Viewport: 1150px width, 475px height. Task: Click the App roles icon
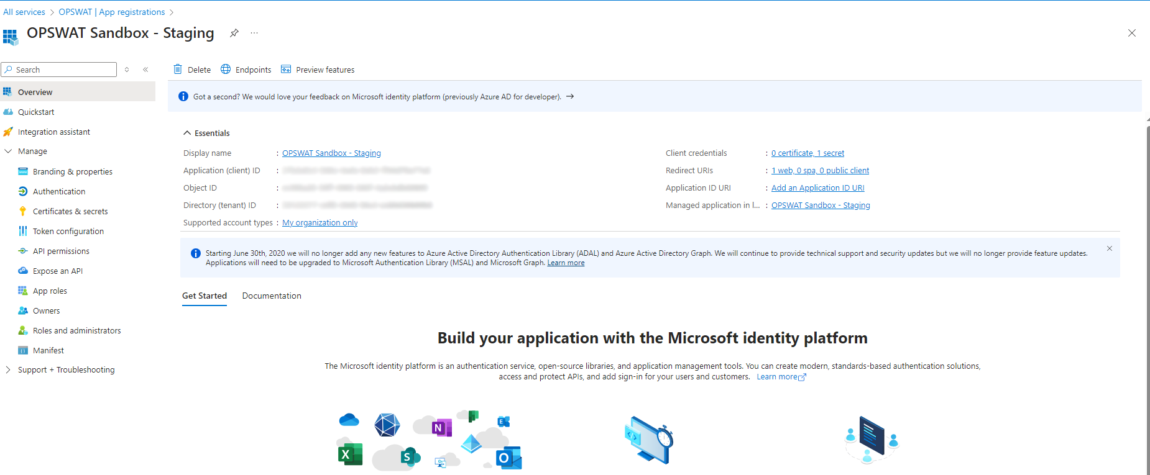coord(23,291)
